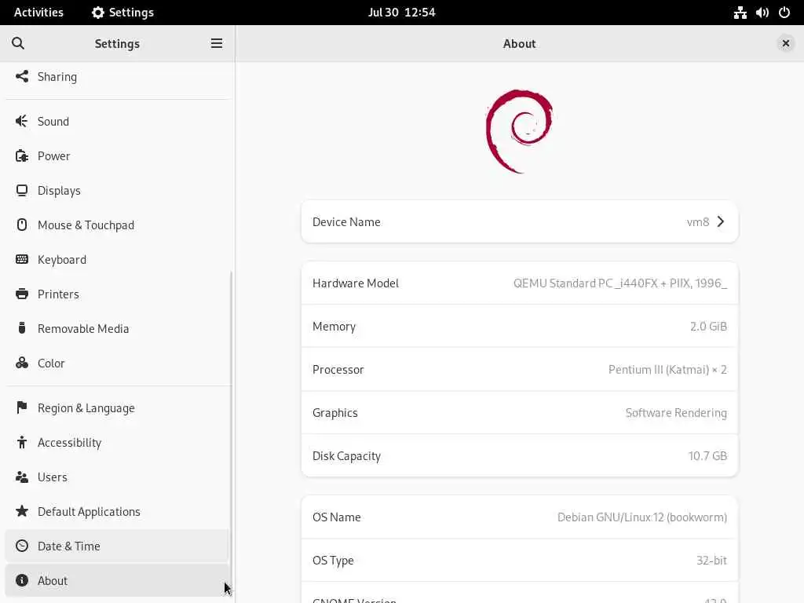Click the Sharing sidebar icon
This screenshot has height=603, width=804.
tap(21, 76)
